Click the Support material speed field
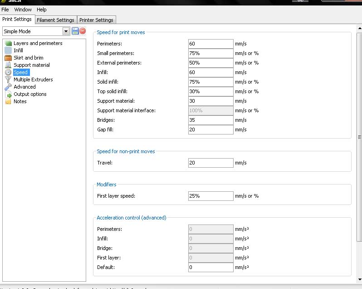Image resolution: width=362 pixels, height=289 pixels. (211, 101)
